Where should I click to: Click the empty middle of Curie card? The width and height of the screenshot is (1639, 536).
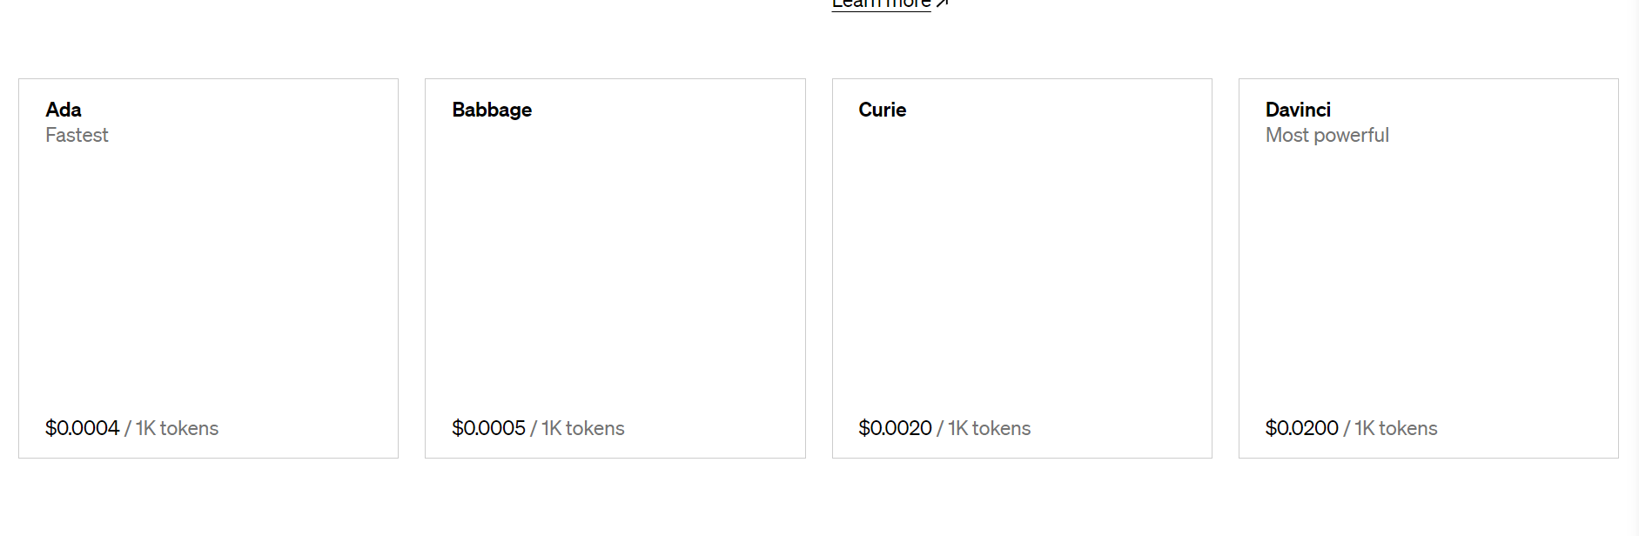coord(1022,268)
